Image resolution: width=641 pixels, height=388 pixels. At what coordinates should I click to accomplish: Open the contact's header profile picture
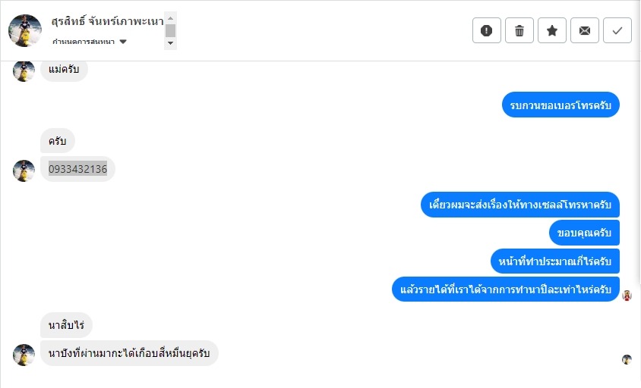click(24, 30)
